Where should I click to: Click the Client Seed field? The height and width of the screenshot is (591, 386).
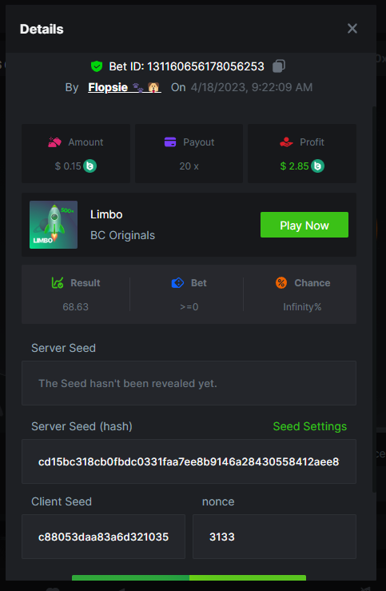click(x=104, y=537)
